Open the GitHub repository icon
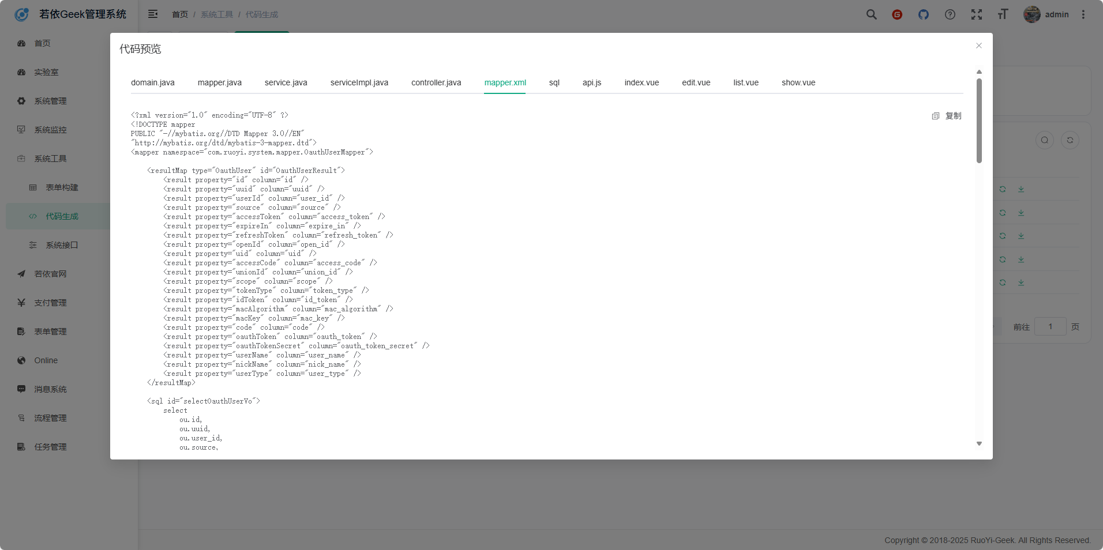 [x=924, y=14]
